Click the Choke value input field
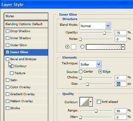The height and width of the screenshot is (121, 133). tap(121, 78)
